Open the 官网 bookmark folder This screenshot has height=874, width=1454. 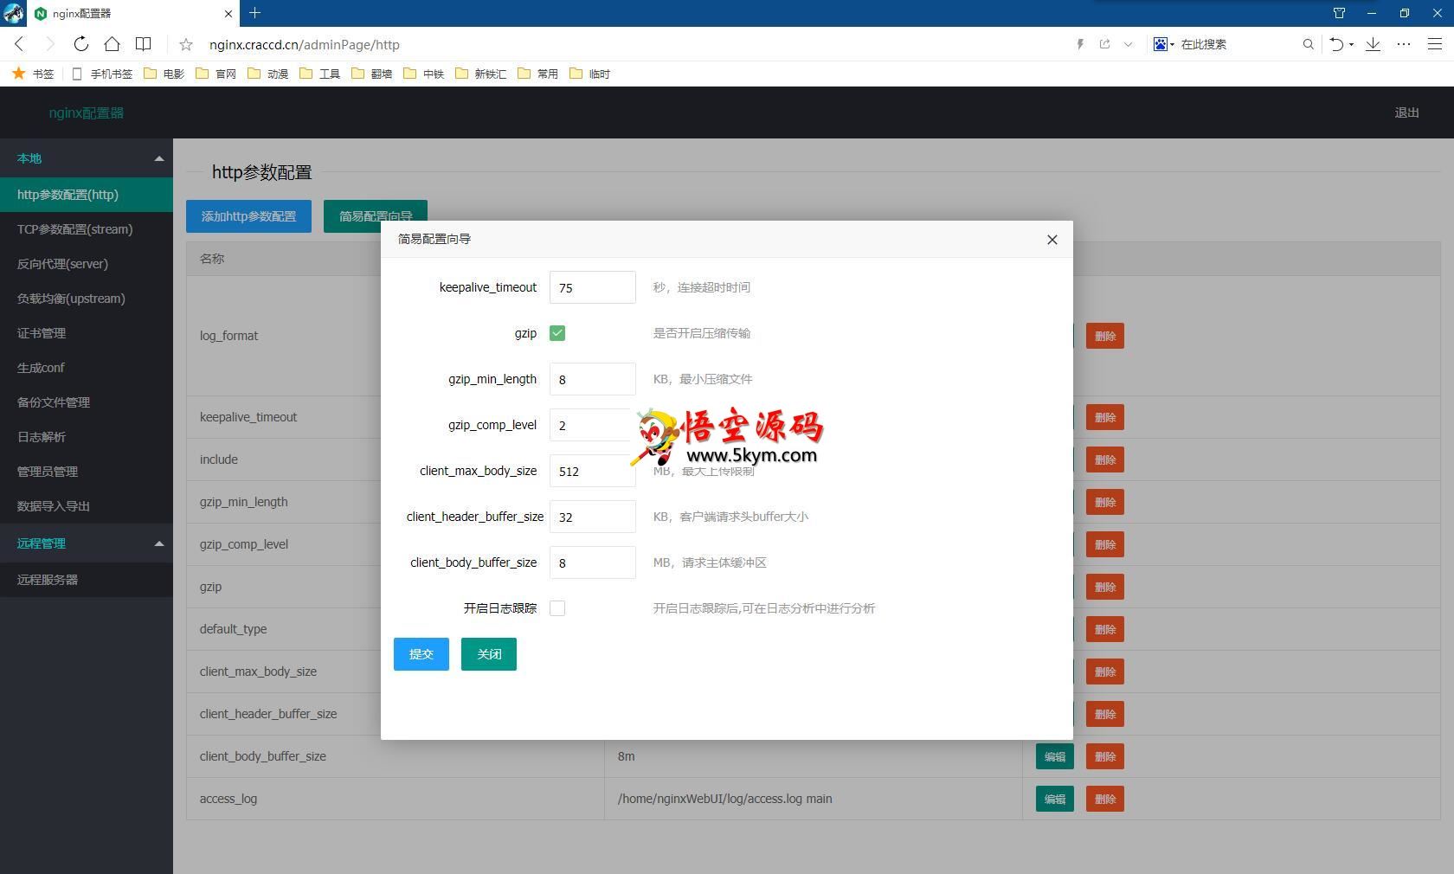coord(216,74)
